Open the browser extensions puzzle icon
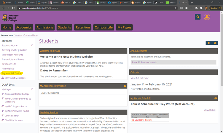223x133 pixels. point(201,8)
